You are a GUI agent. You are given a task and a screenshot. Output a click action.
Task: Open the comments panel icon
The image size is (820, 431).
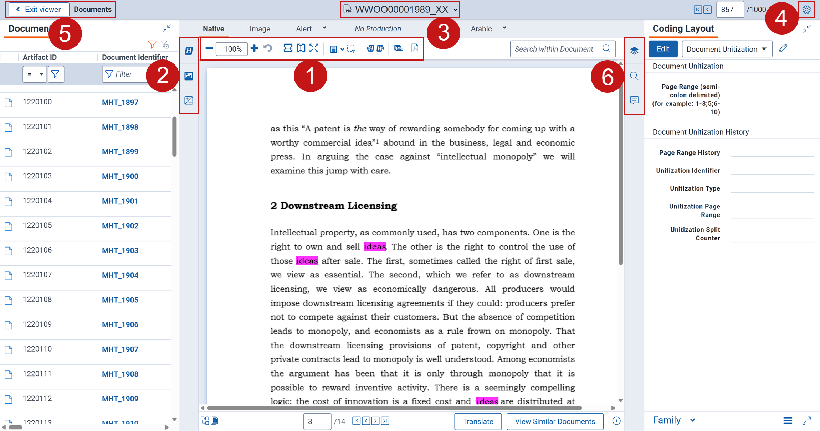(634, 100)
